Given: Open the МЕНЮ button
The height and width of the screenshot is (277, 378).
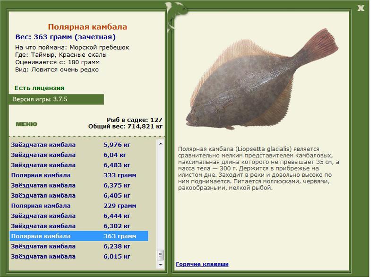Looking at the screenshot, I should 26,124.
